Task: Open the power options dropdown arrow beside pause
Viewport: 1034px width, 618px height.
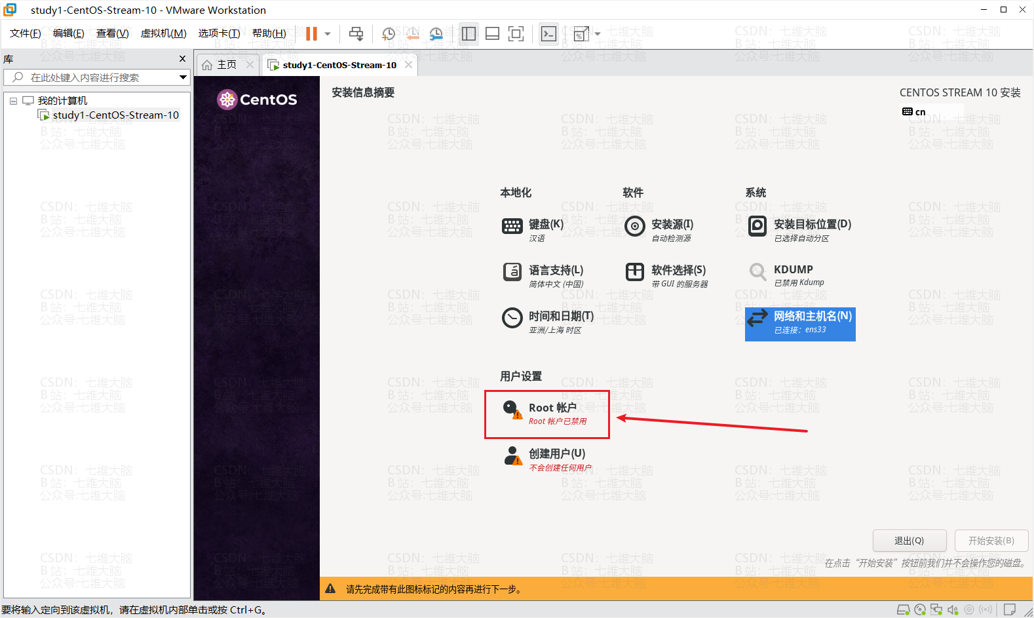Action: coord(328,34)
